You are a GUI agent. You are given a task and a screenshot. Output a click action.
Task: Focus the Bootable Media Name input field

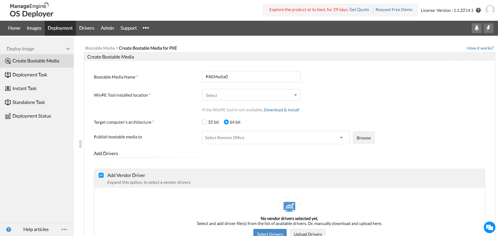click(251, 77)
